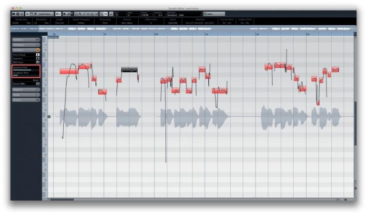Toggle Solo Editor icon in toolbar
The height and width of the screenshot is (215, 367).
pyautogui.click(x=13, y=14)
